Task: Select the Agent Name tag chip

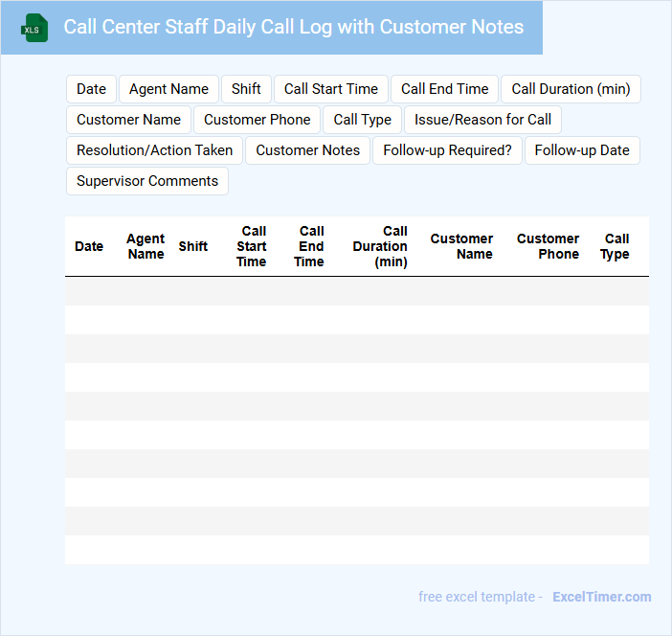Action: coord(168,89)
